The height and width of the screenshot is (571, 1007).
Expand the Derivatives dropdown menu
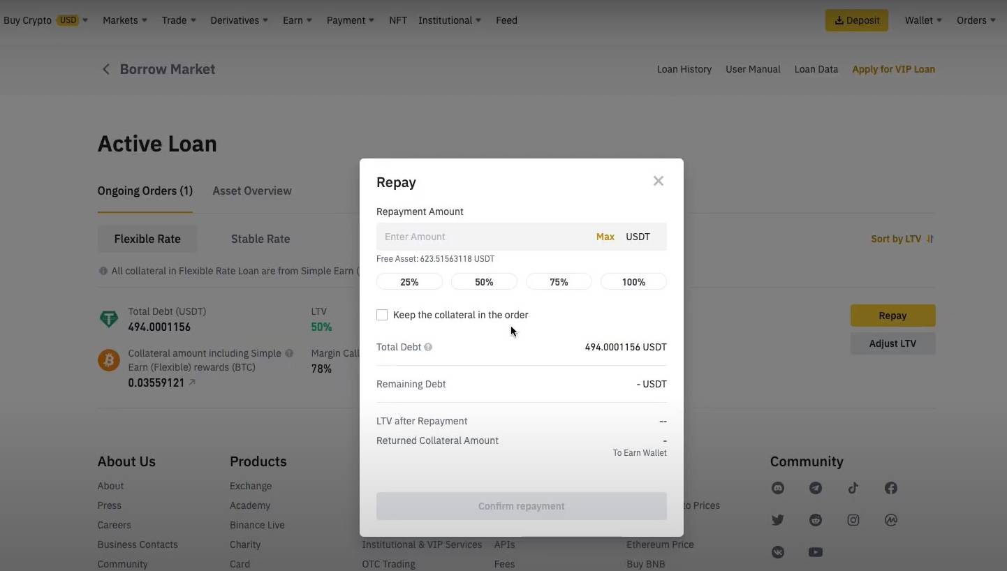(240, 20)
